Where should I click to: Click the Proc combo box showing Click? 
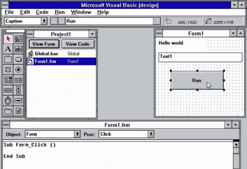(127, 134)
